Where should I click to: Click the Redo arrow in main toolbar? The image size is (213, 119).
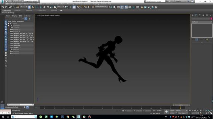pos(6,7)
